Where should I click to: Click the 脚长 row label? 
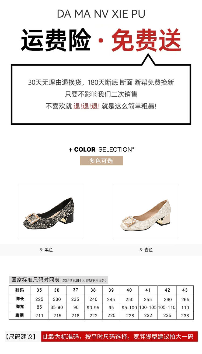pos(20,299)
